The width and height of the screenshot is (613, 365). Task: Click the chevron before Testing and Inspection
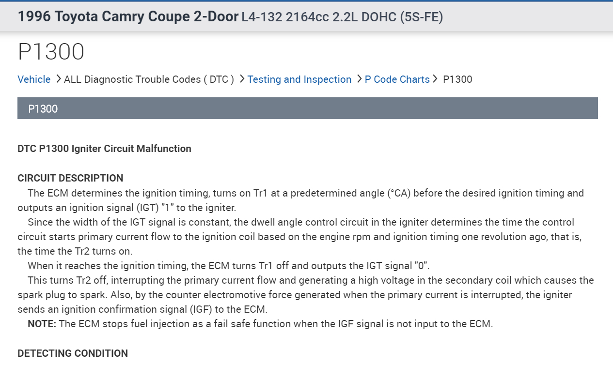click(242, 79)
